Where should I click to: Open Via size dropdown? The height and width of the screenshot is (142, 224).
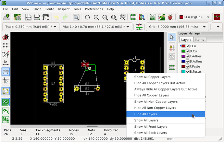(x=96, y=27)
